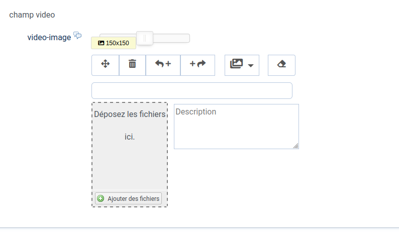Screen dimensions: 399x235
Task: Click the Description box resize grip
Action: (295, 146)
